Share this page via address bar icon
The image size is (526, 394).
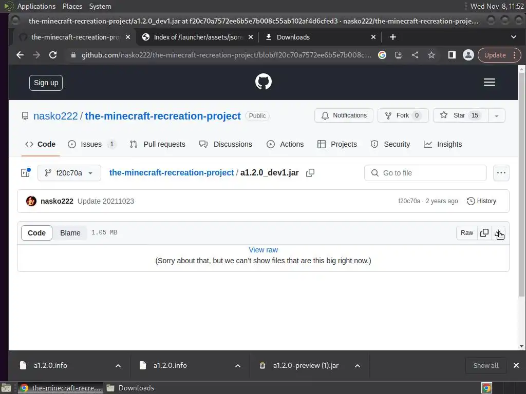[415, 55]
